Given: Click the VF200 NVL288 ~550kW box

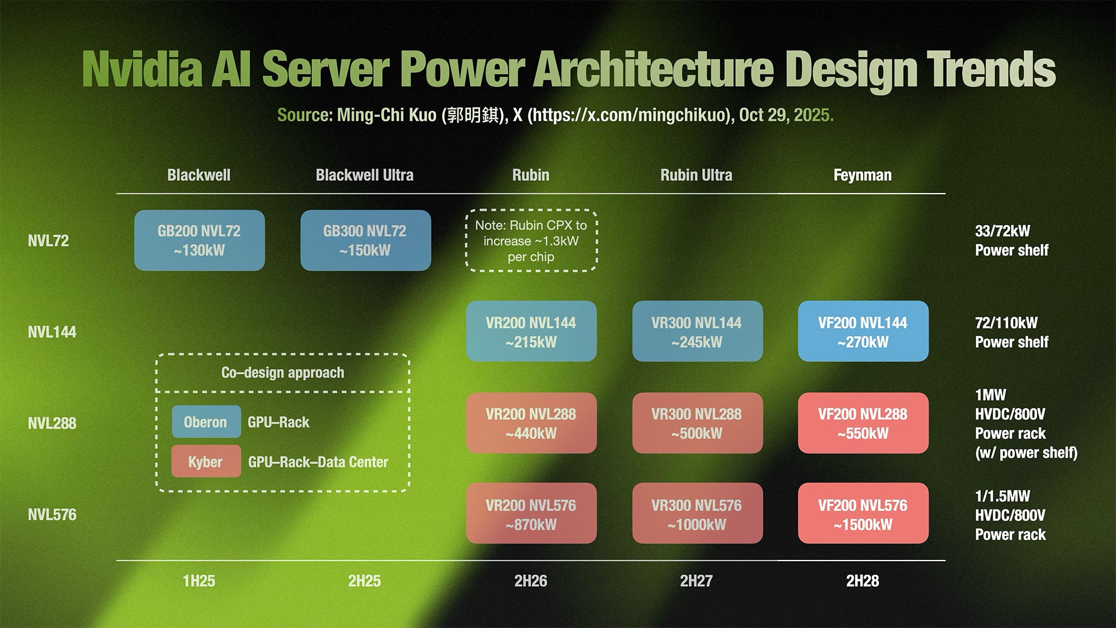Looking at the screenshot, I should click(x=863, y=423).
